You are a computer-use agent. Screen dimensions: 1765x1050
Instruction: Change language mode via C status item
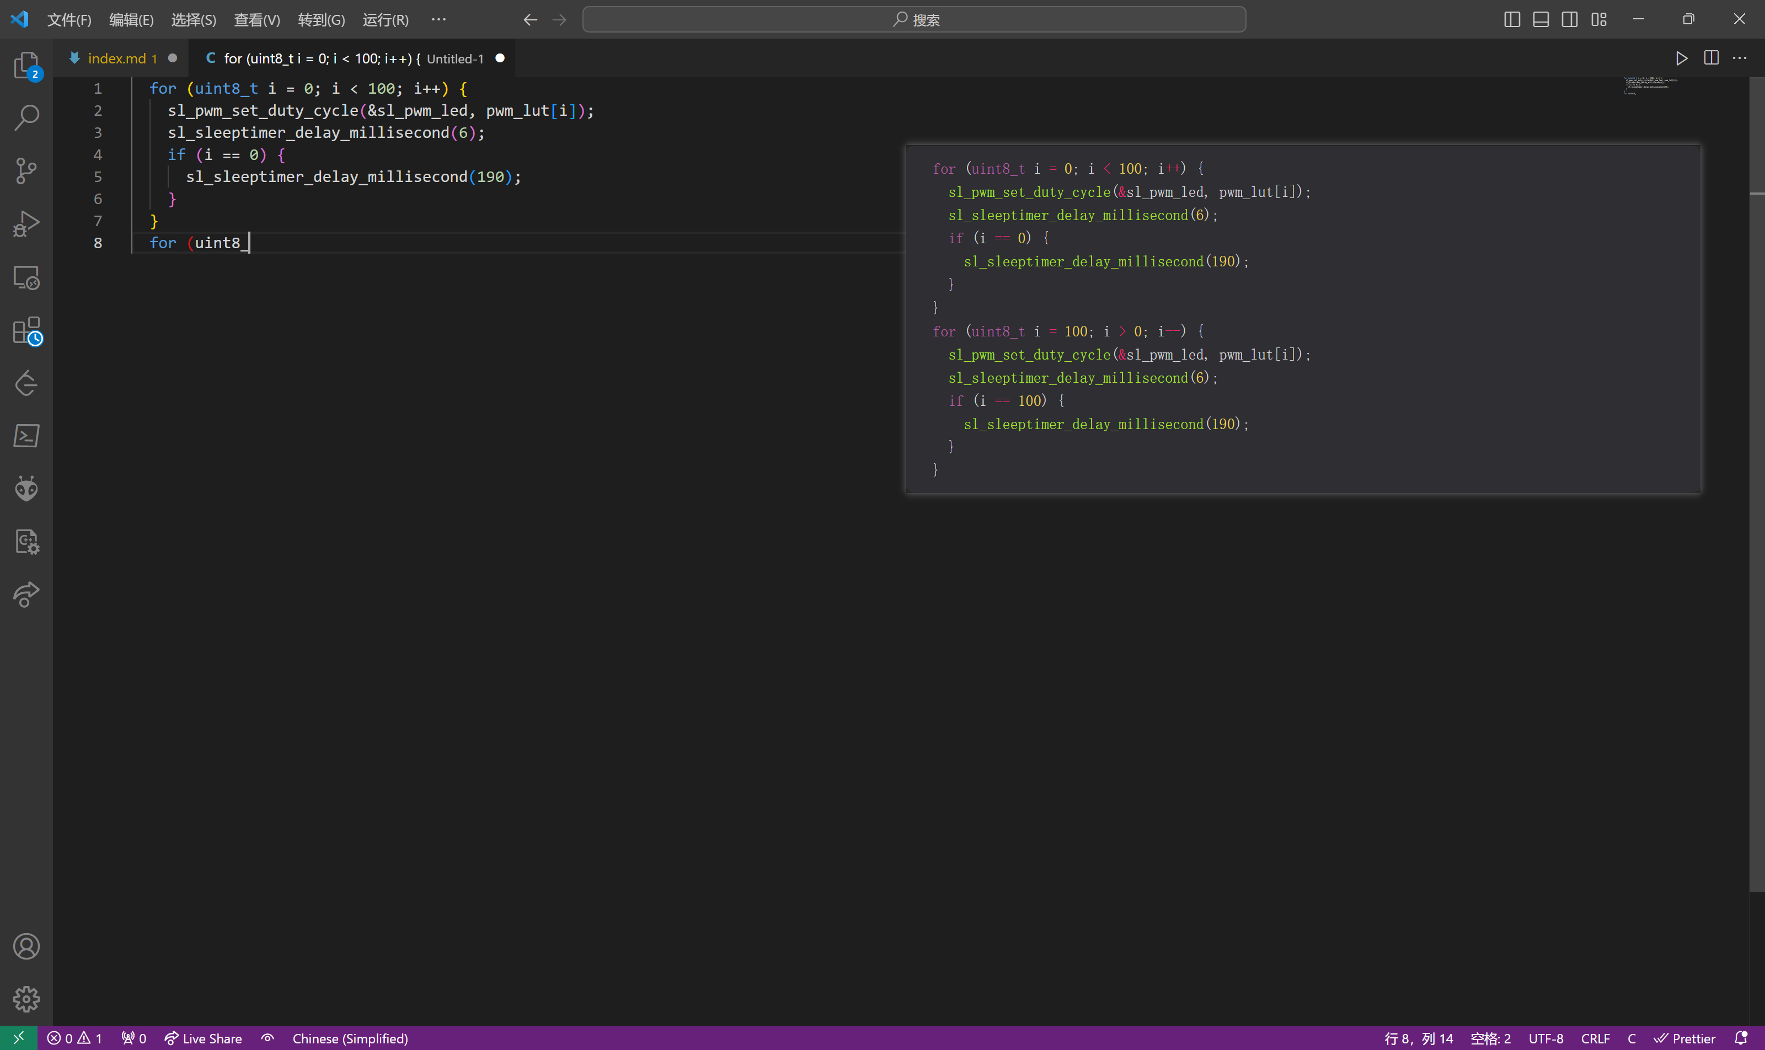[x=1631, y=1038]
